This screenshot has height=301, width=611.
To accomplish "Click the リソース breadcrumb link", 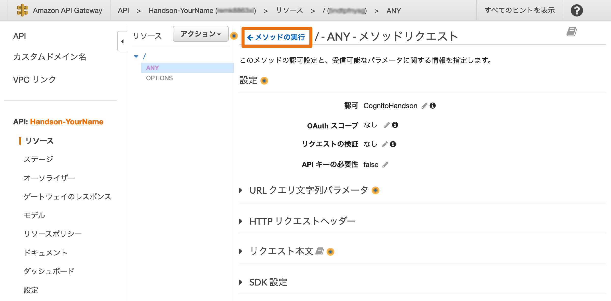I will click(x=289, y=10).
